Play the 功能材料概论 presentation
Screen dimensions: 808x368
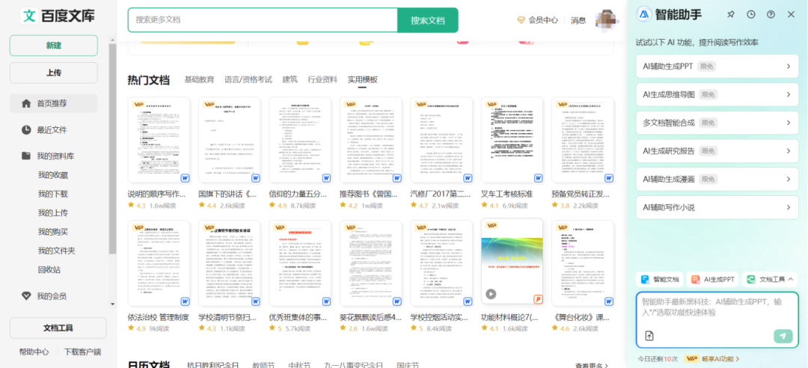click(491, 294)
